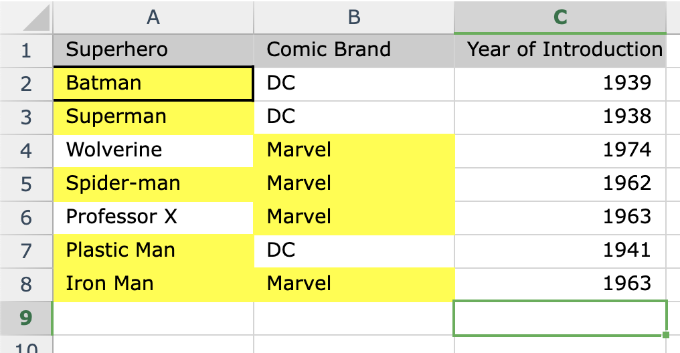The width and height of the screenshot is (680, 353).
Task: Select row 9 header
Action: (26, 318)
